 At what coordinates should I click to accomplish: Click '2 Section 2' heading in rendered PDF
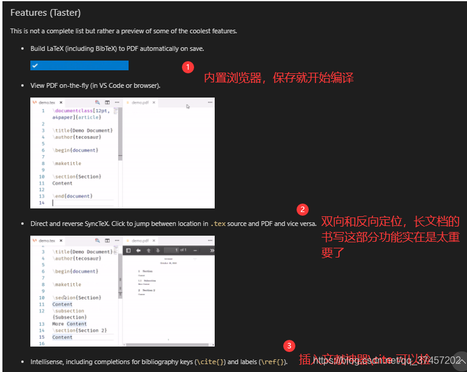pos(147,290)
